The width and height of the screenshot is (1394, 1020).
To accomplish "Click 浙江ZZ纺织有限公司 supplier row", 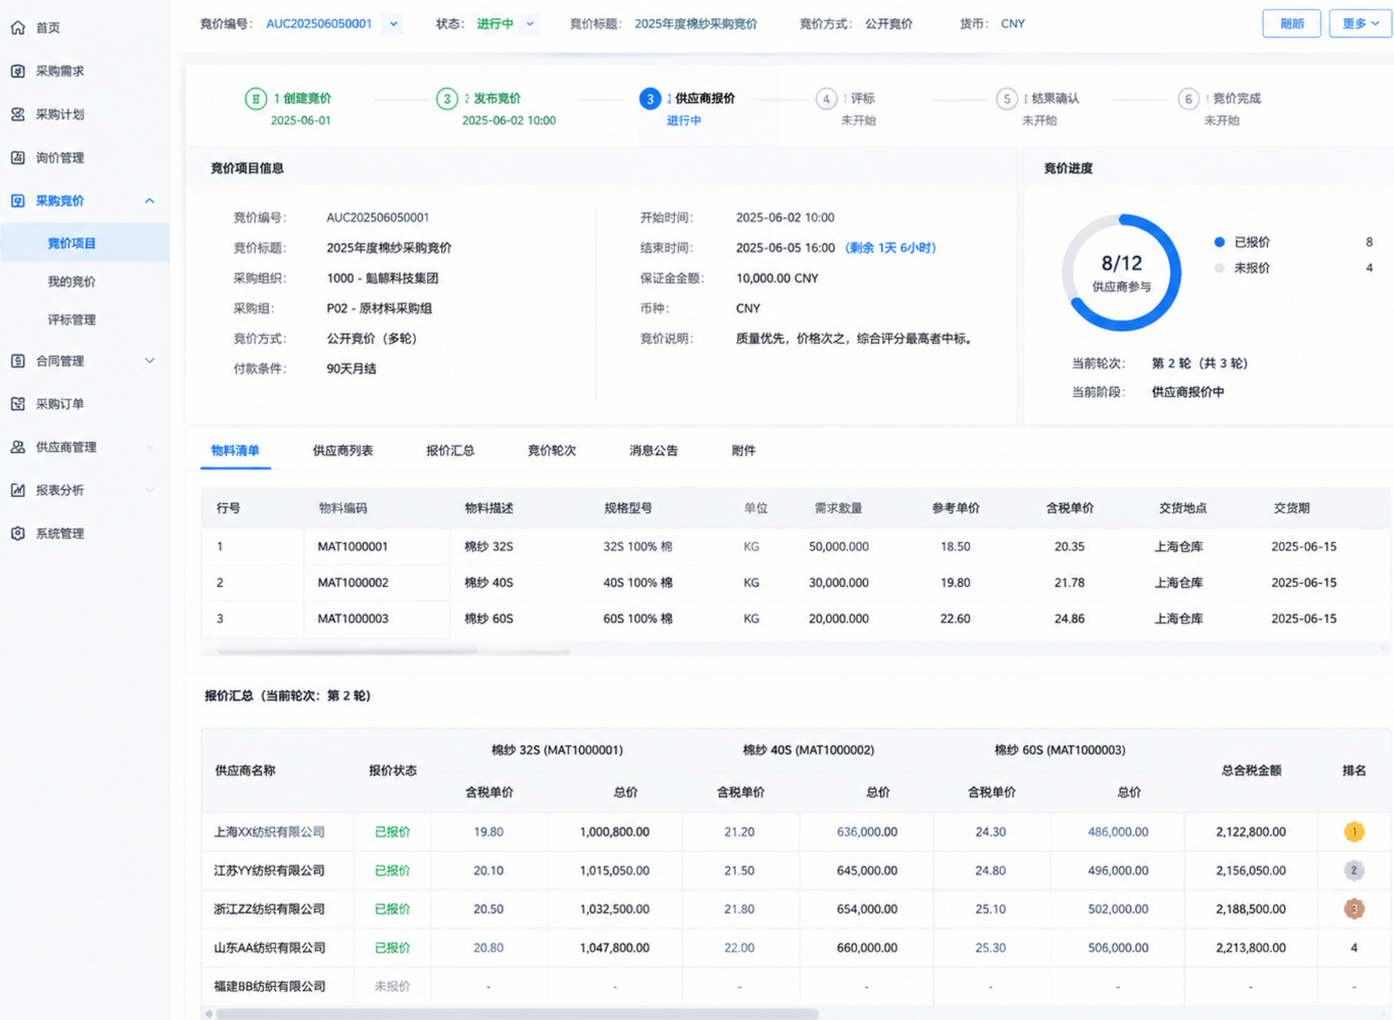I will pyautogui.click(x=796, y=909).
